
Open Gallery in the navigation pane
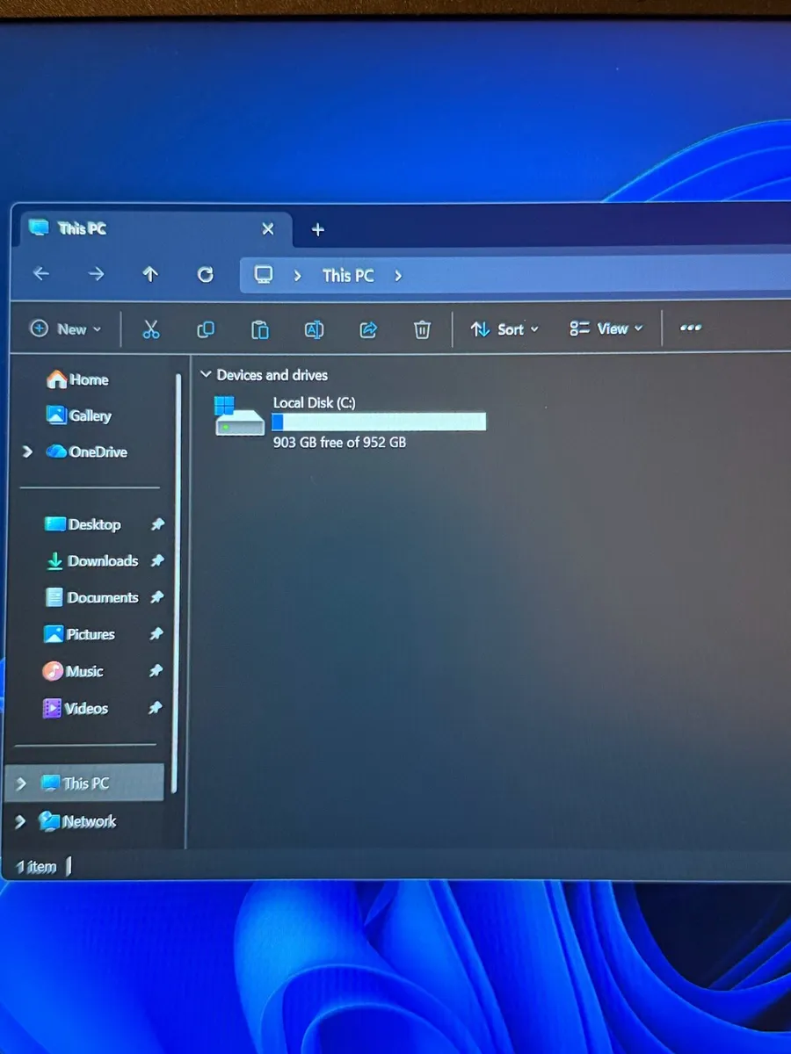[x=79, y=415]
